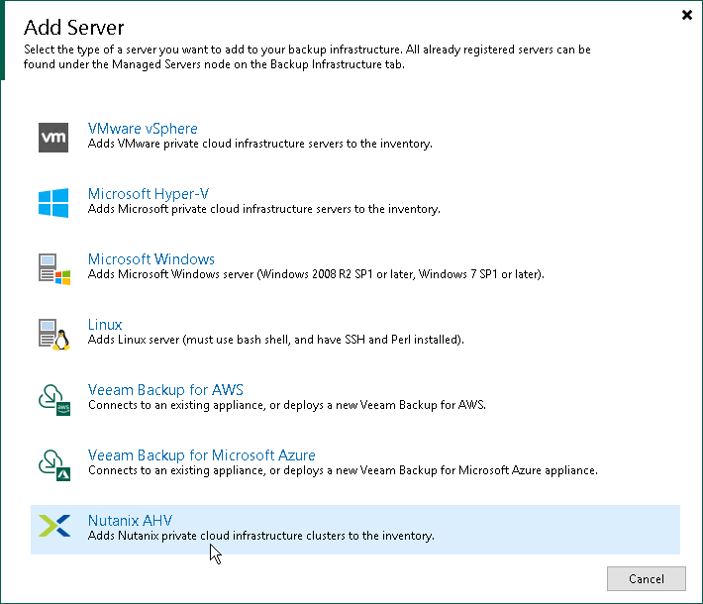Click description 'Adds Microsoft Windows server (Windows 2008 R2'
Screen dimensions: 703x604
[220, 274]
